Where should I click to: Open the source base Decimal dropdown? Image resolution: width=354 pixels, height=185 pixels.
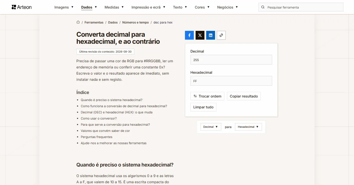(211, 127)
